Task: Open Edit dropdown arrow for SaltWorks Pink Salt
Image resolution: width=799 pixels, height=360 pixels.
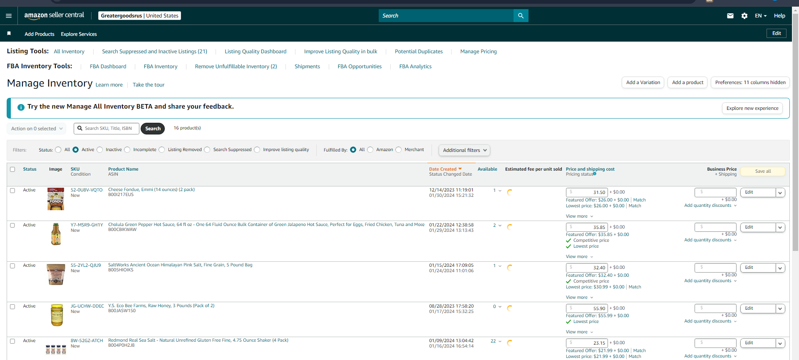Action: pyautogui.click(x=780, y=268)
